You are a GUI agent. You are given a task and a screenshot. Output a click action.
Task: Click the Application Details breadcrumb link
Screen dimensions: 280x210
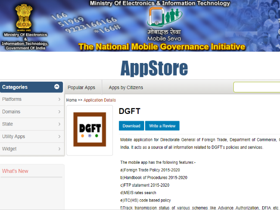coord(100,100)
